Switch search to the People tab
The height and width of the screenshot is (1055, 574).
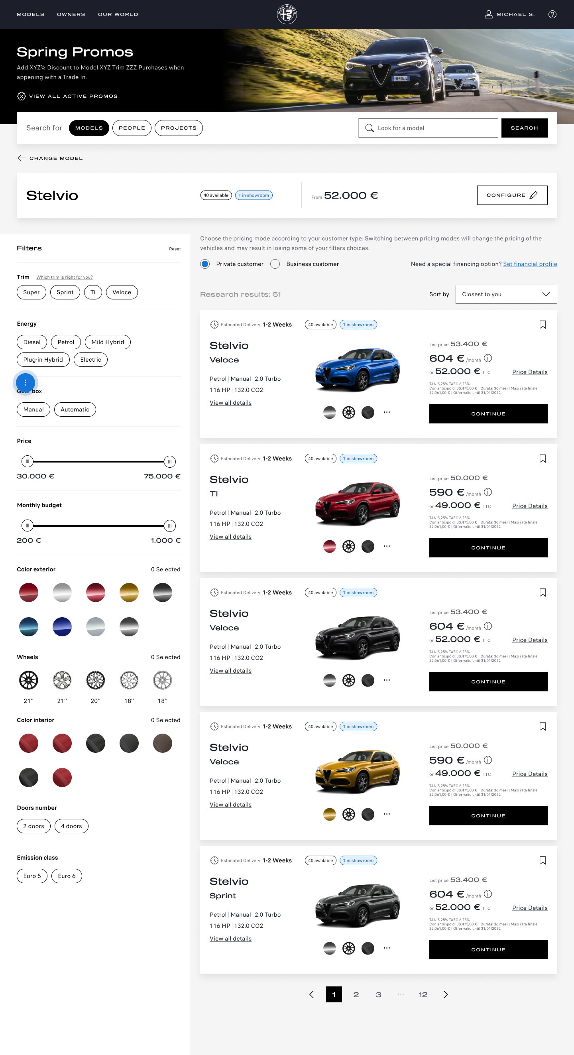132,128
